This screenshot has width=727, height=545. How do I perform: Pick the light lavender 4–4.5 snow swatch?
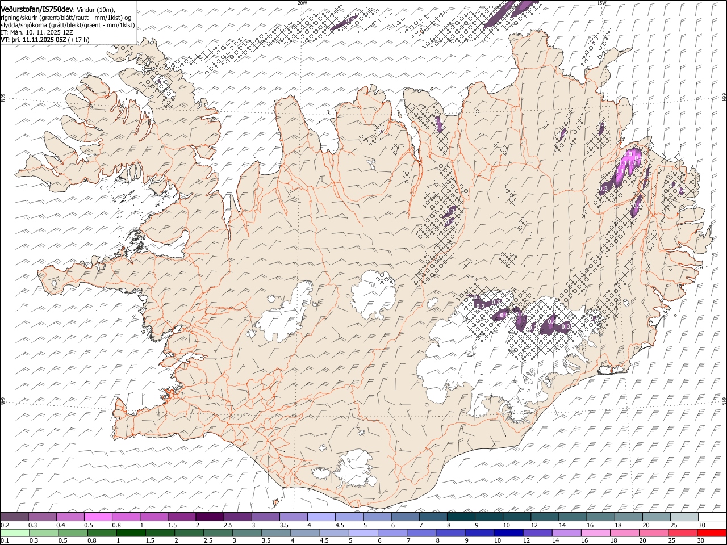coord(321,517)
